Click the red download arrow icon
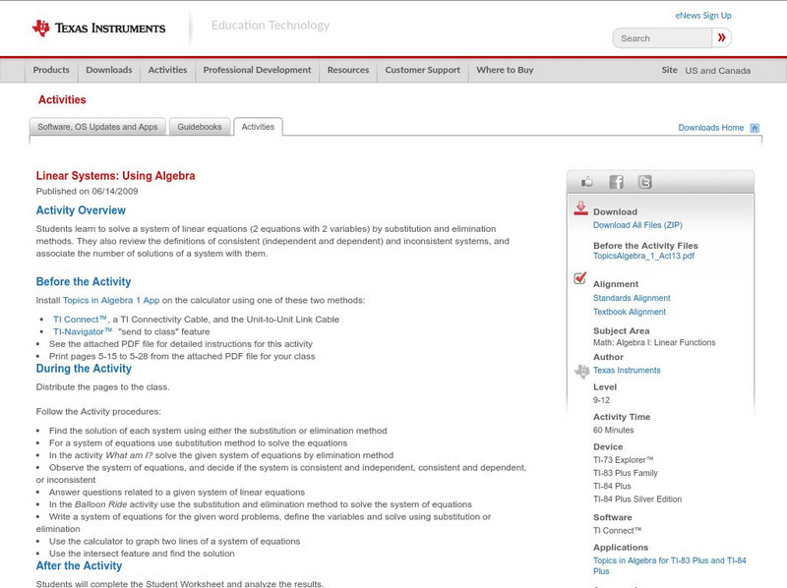The image size is (787, 588). coord(580,208)
